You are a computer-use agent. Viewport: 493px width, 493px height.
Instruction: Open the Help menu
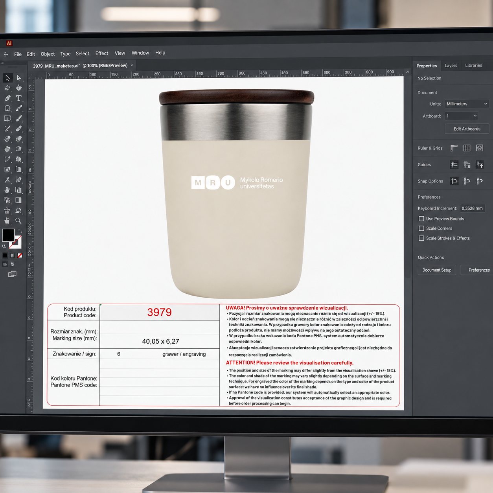160,53
